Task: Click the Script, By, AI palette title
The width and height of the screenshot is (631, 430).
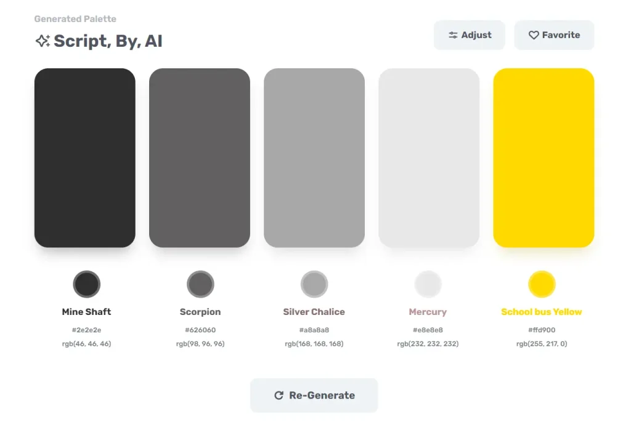Action: click(108, 41)
